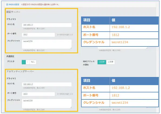Click the 1812 value in lower table
The image size is (161, 114).
[115, 95]
